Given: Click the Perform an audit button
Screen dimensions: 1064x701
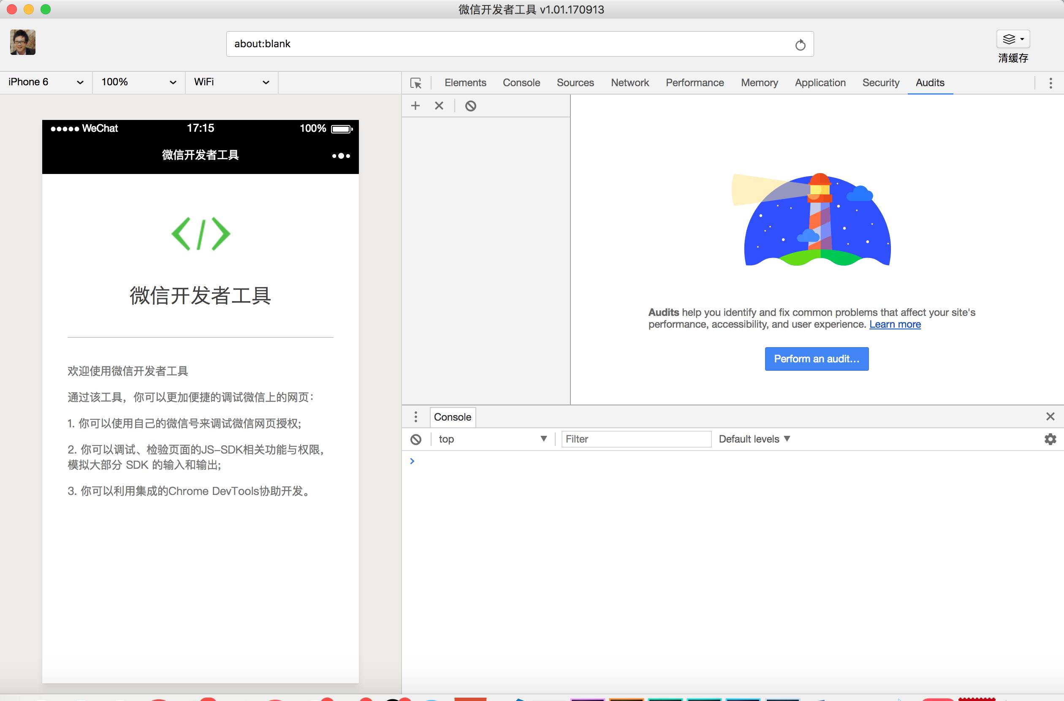Looking at the screenshot, I should (x=816, y=359).
